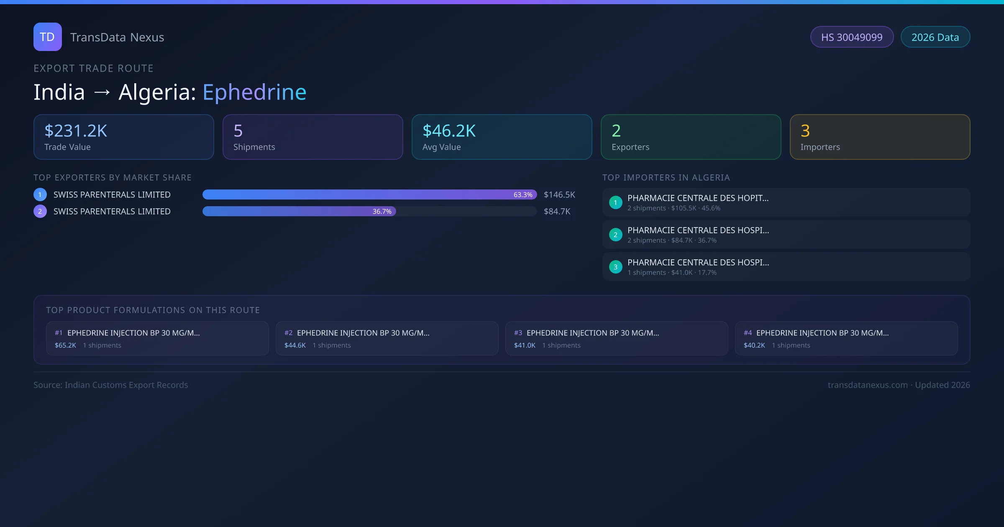Image resolution: width=1004 pixels, height=527 pixels.
Task: Select the rank 1 badge beside SWISS PARENTERALS LIMITED
Action: click(40, 194)
